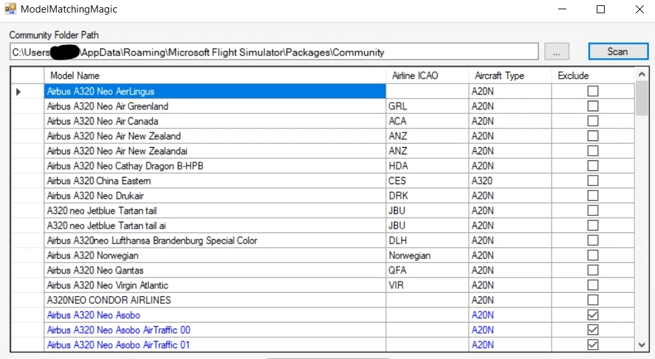This screenshot has height=359, width=655.
Task: Click the Exclude column header
Action: 593,76
